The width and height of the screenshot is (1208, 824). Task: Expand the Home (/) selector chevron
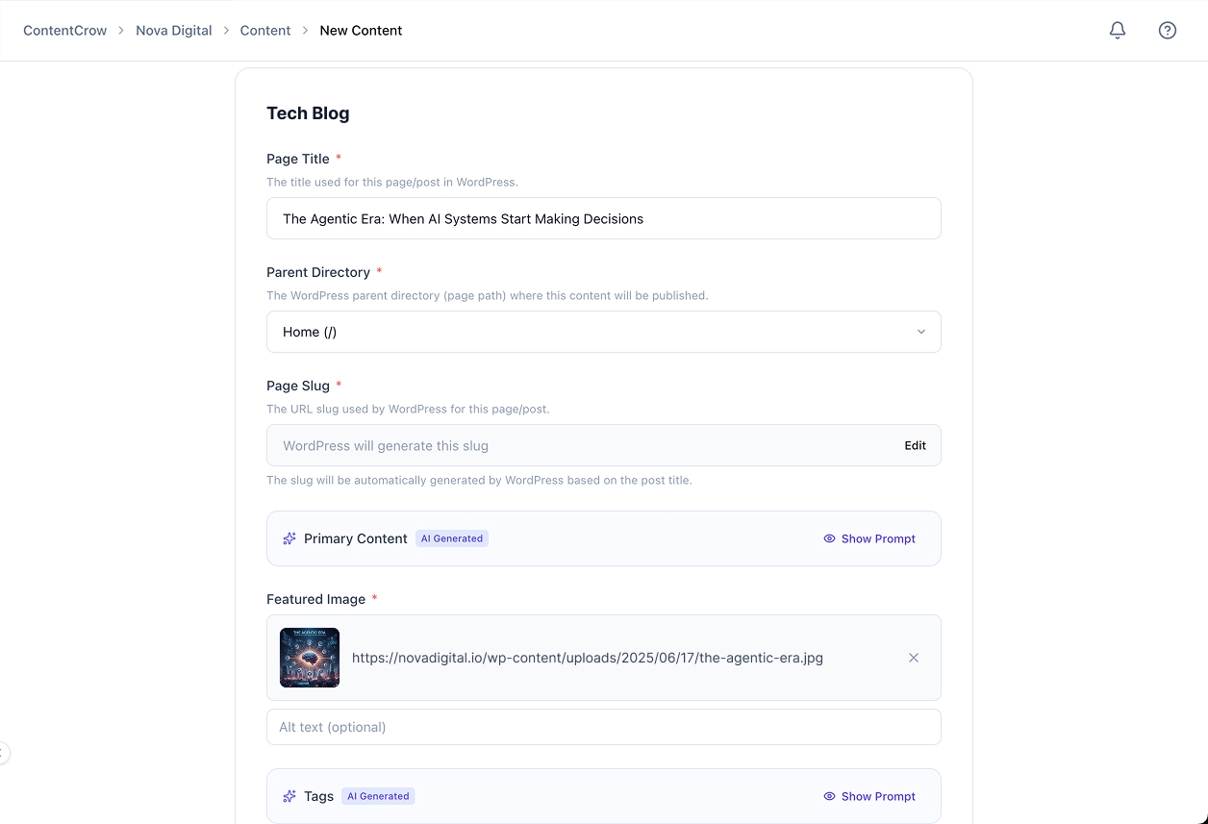[921, 332]
